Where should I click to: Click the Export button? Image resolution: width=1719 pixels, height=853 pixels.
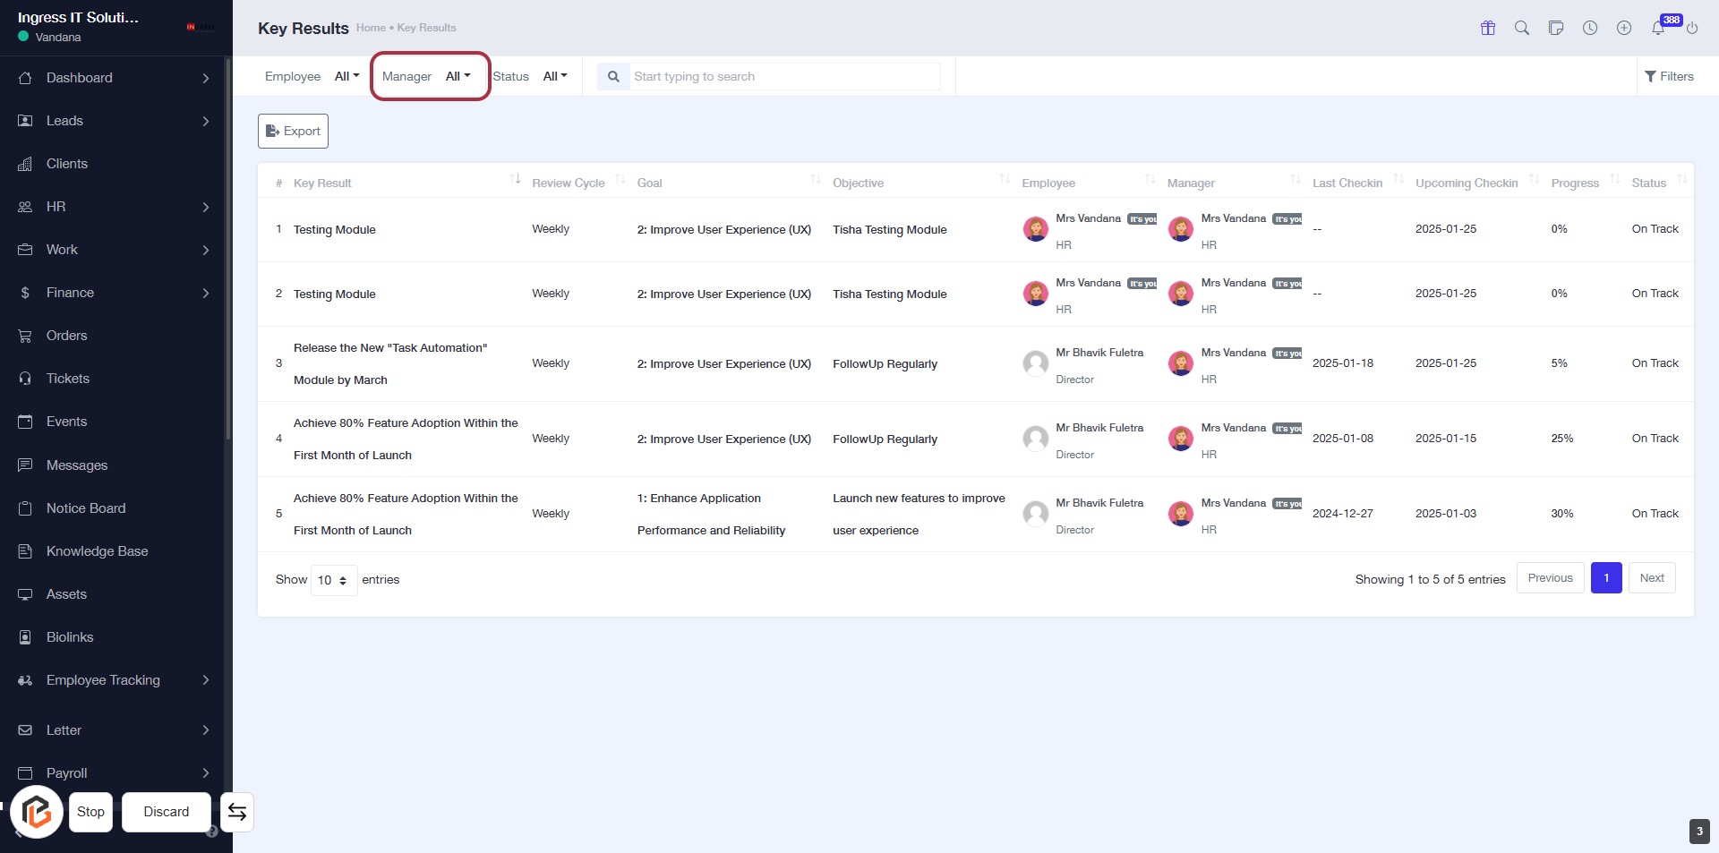coord(293,131)
